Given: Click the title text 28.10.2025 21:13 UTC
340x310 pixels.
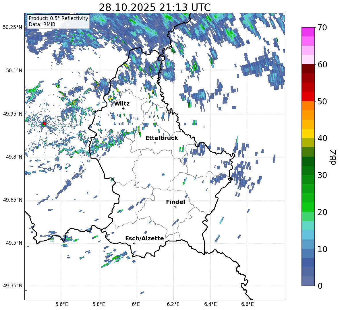Looking at the screenshot, I should (x=154, y=7).
